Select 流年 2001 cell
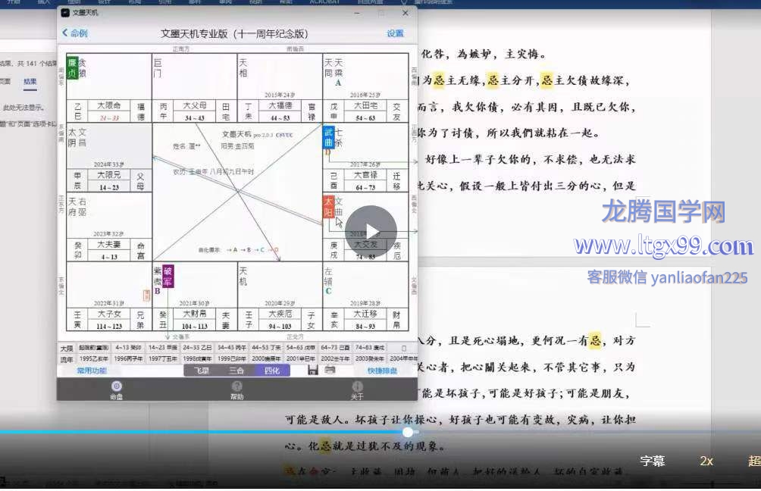 click(x=300, y=359)
